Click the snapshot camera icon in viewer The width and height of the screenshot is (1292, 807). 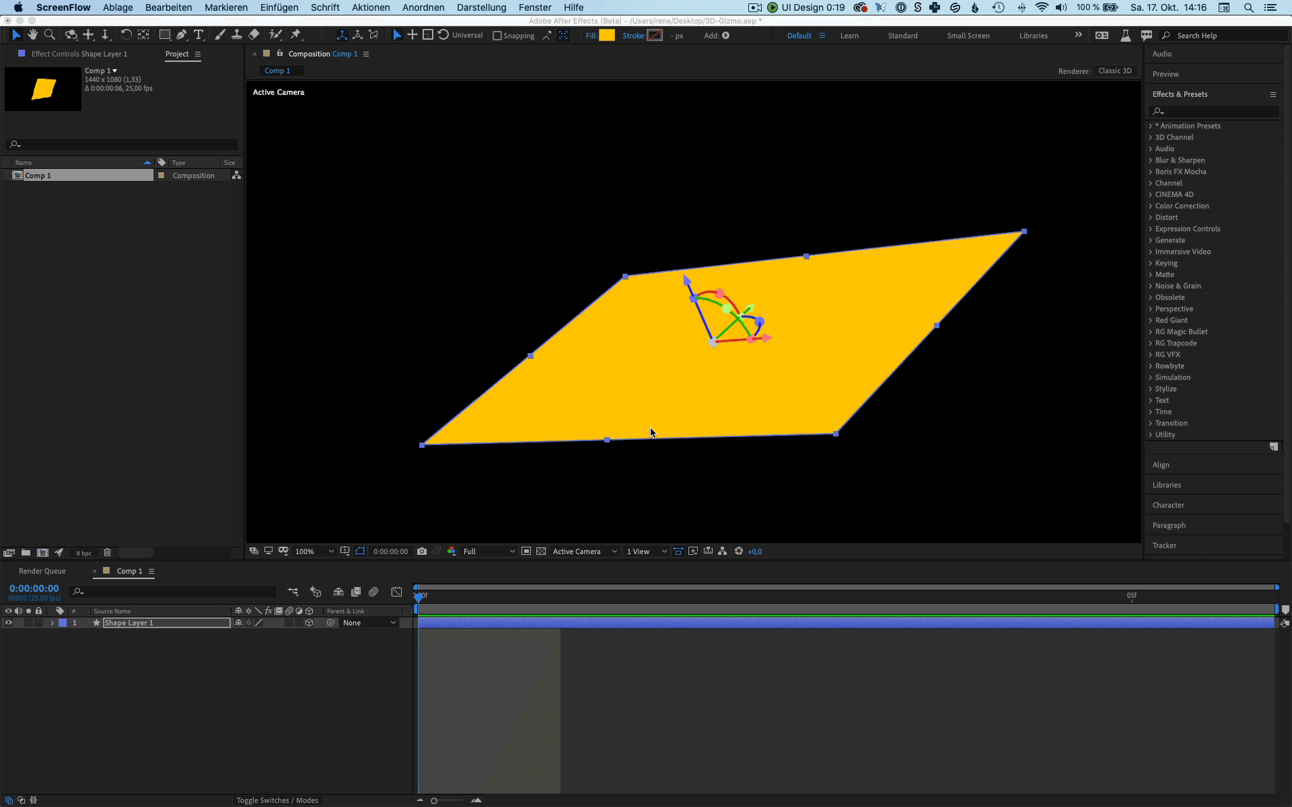(422, 551)
